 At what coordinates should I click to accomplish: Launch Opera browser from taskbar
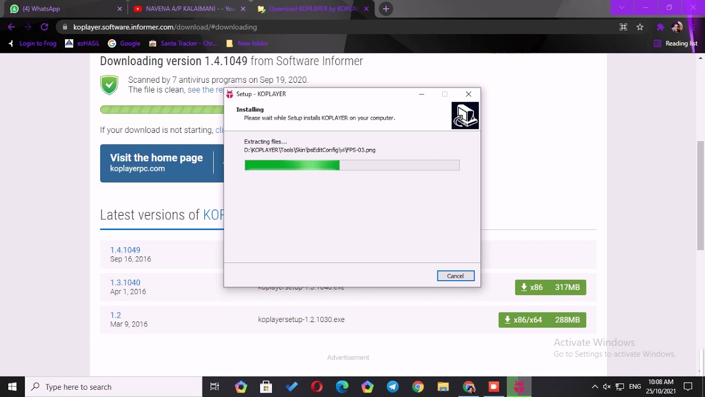click(317, 387)
